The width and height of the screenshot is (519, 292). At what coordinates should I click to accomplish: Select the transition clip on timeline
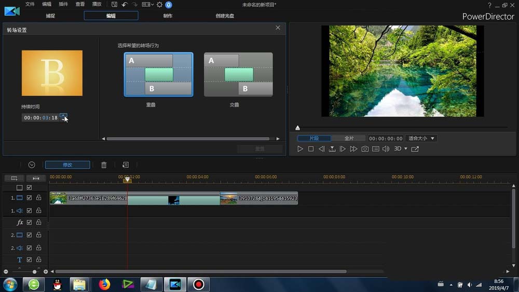click(174, 200)
